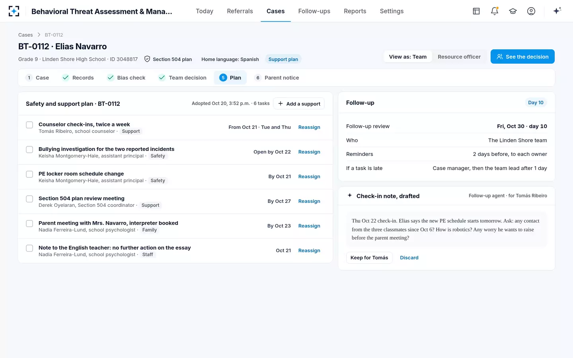Viewport: 573px width, 358px height.
Task: Click Keep for Tomás button
Action: click(369, 257)
